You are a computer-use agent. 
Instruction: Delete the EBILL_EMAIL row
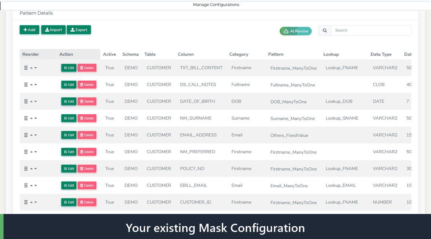click(x=87, y=185)
